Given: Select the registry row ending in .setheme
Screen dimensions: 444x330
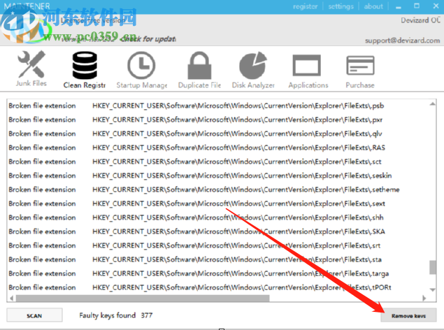Looking at the screenshot, I should [217, 189].
